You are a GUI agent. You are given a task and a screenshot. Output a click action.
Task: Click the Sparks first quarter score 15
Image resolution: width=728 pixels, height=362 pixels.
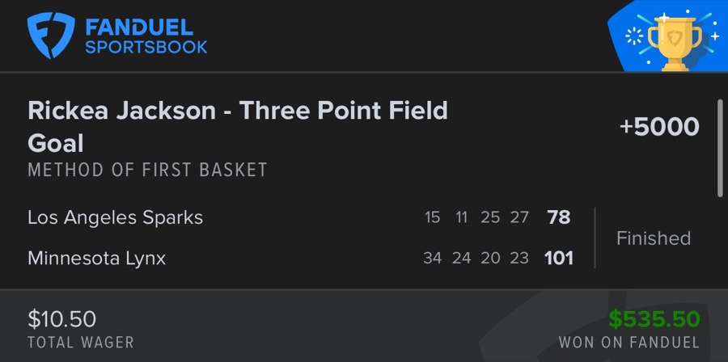pos(433,217)
